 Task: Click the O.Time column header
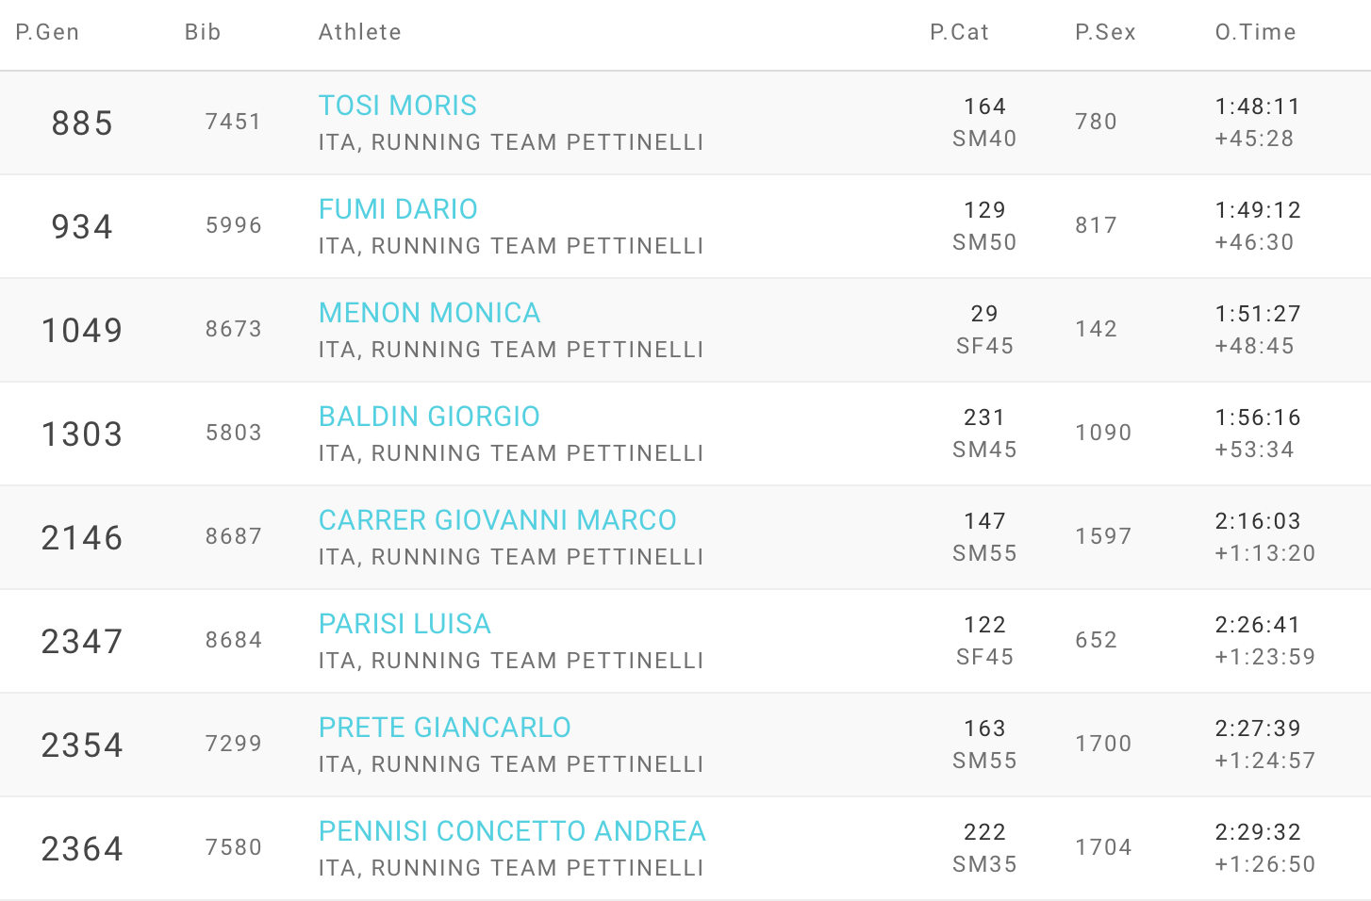[x=1255, y=32]
